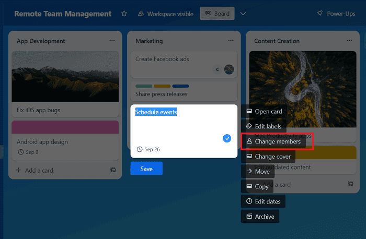Choose Copy from the card menu
This screenshot has width=366, height=239.
(x=257, y=186)
